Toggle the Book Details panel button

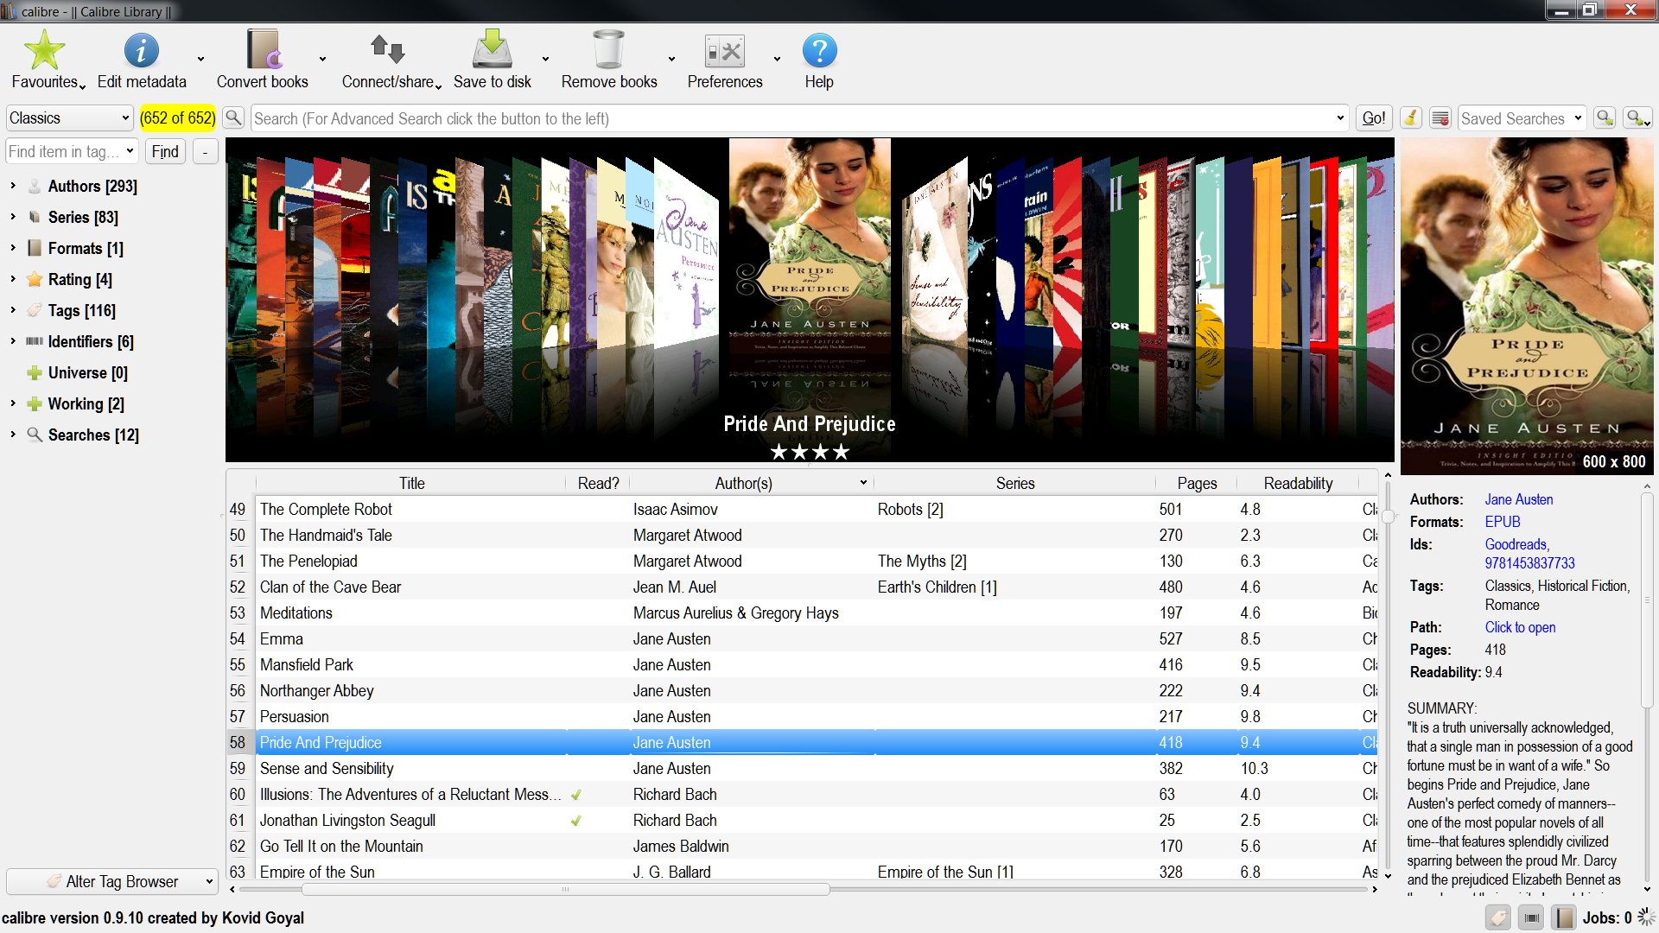(x=1563, y=917)
